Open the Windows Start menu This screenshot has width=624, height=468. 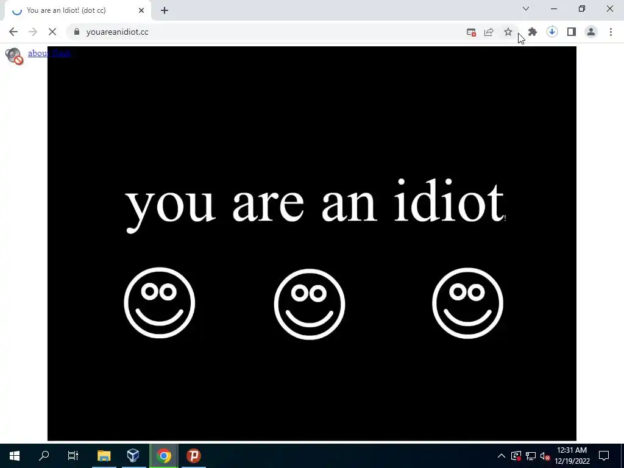[x=15, y=456]
